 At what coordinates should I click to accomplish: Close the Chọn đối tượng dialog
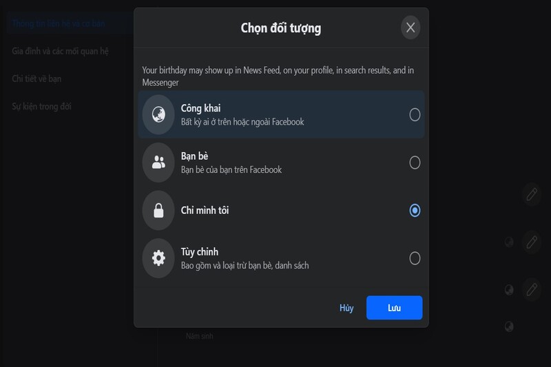(x=410, y=28)
